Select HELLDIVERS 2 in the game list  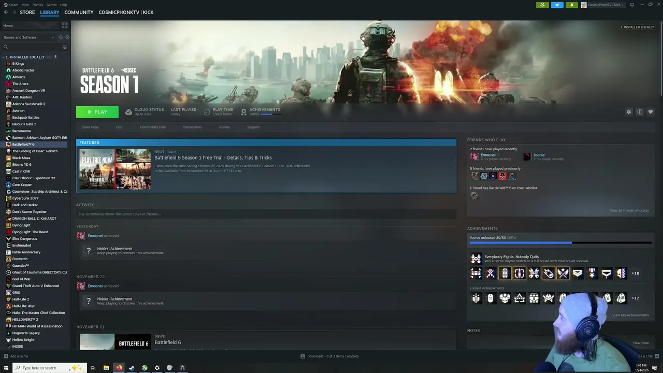(25, 320)
